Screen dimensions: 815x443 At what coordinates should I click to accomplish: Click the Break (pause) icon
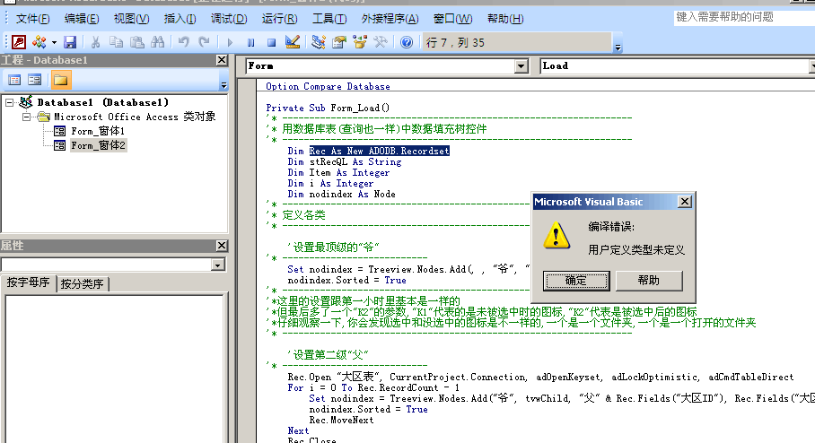pos(250,42)
